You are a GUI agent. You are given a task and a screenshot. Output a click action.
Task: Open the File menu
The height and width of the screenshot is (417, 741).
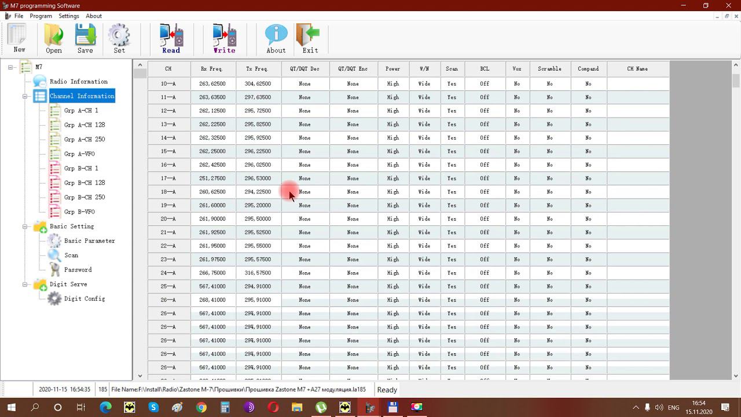19,16
